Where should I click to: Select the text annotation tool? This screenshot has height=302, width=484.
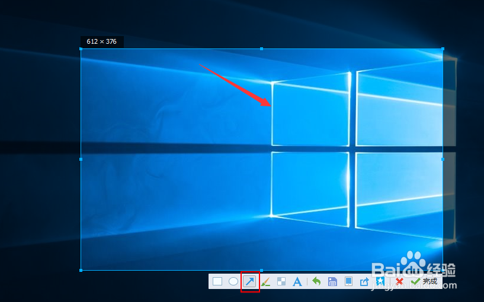tap(297, 281)
